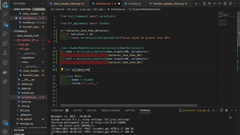The width and height of the screenshot is (240, 135).
Task: Expand the OUTLINE section
Action: click(x=19, y=130)
